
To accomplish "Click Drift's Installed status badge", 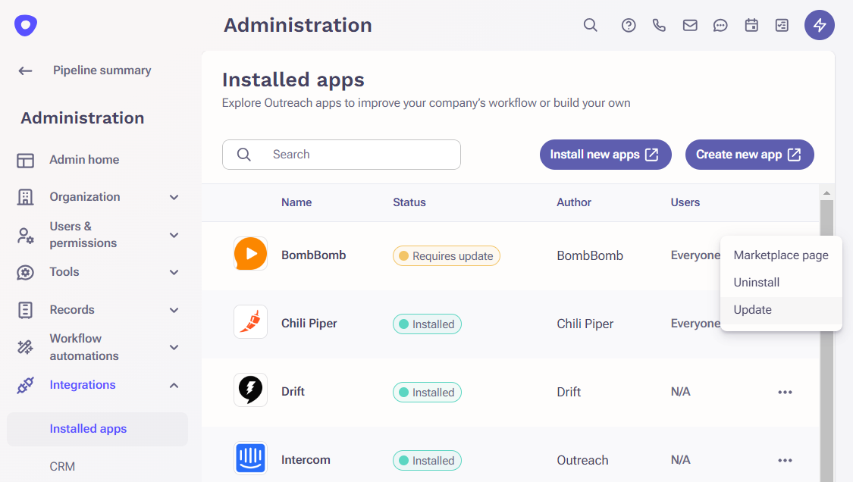I will pos(427,393).
